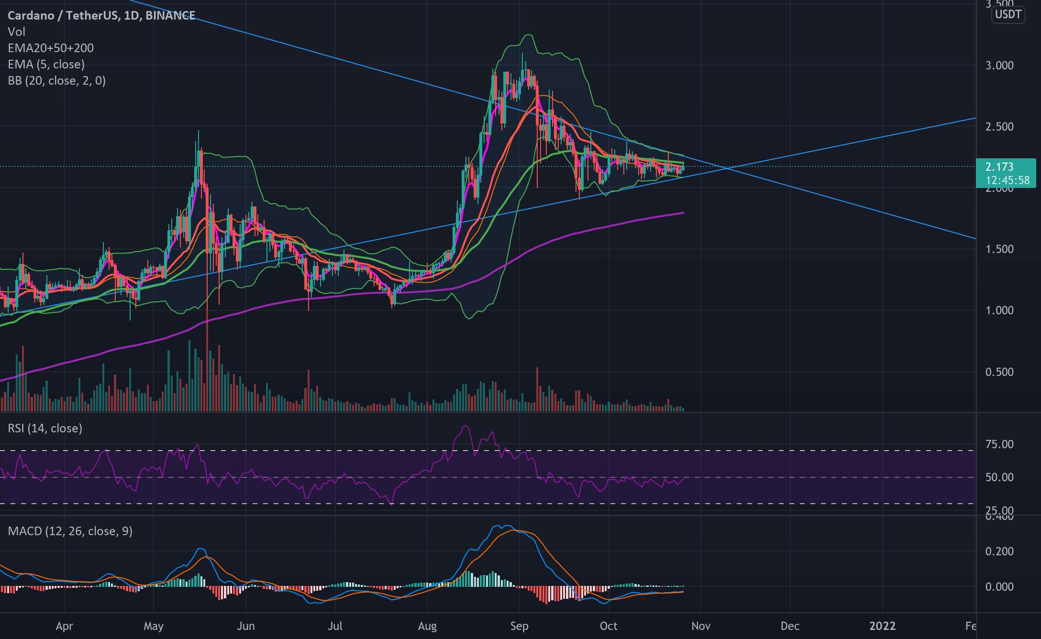Image resolution: width=1041 pixels, height=639 pixels.
Task: Select the EMA20+50+200 indicator label
Action: 51,48
